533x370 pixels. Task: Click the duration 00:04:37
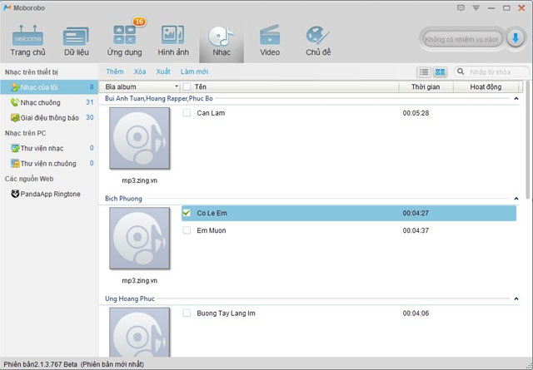[x=416, y=230]
